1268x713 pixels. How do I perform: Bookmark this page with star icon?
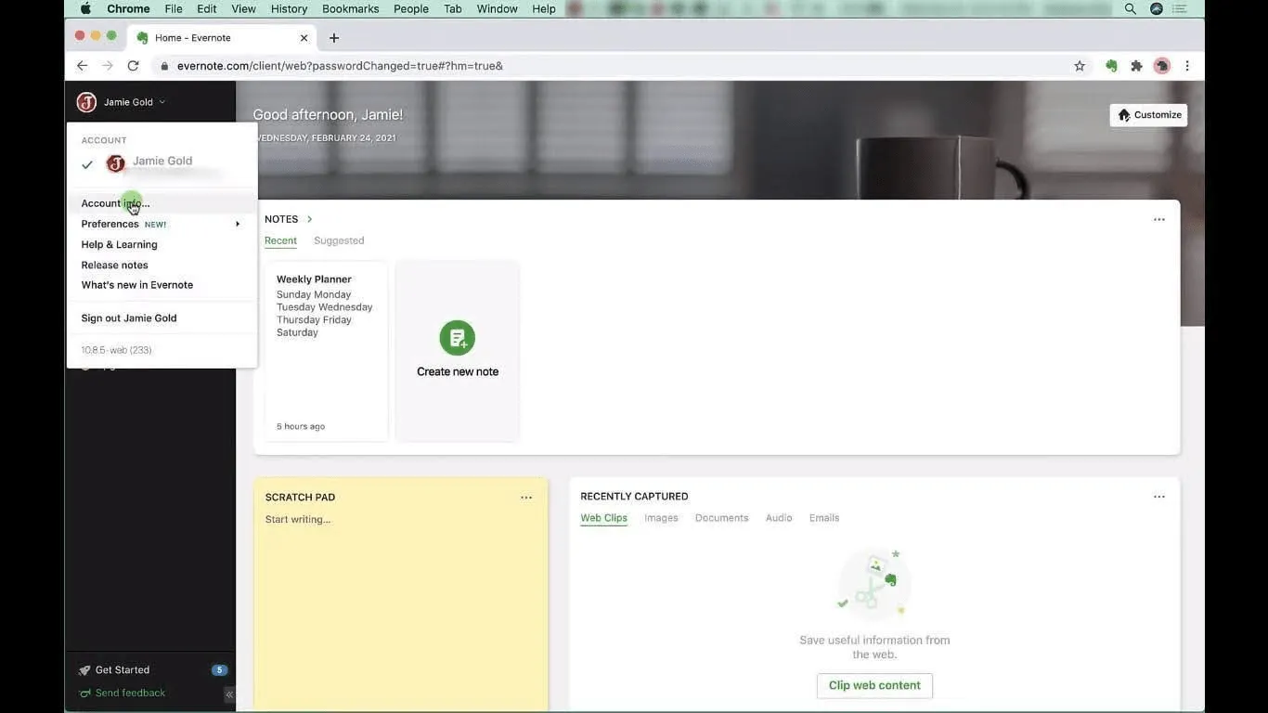[x=1080, y=66]
